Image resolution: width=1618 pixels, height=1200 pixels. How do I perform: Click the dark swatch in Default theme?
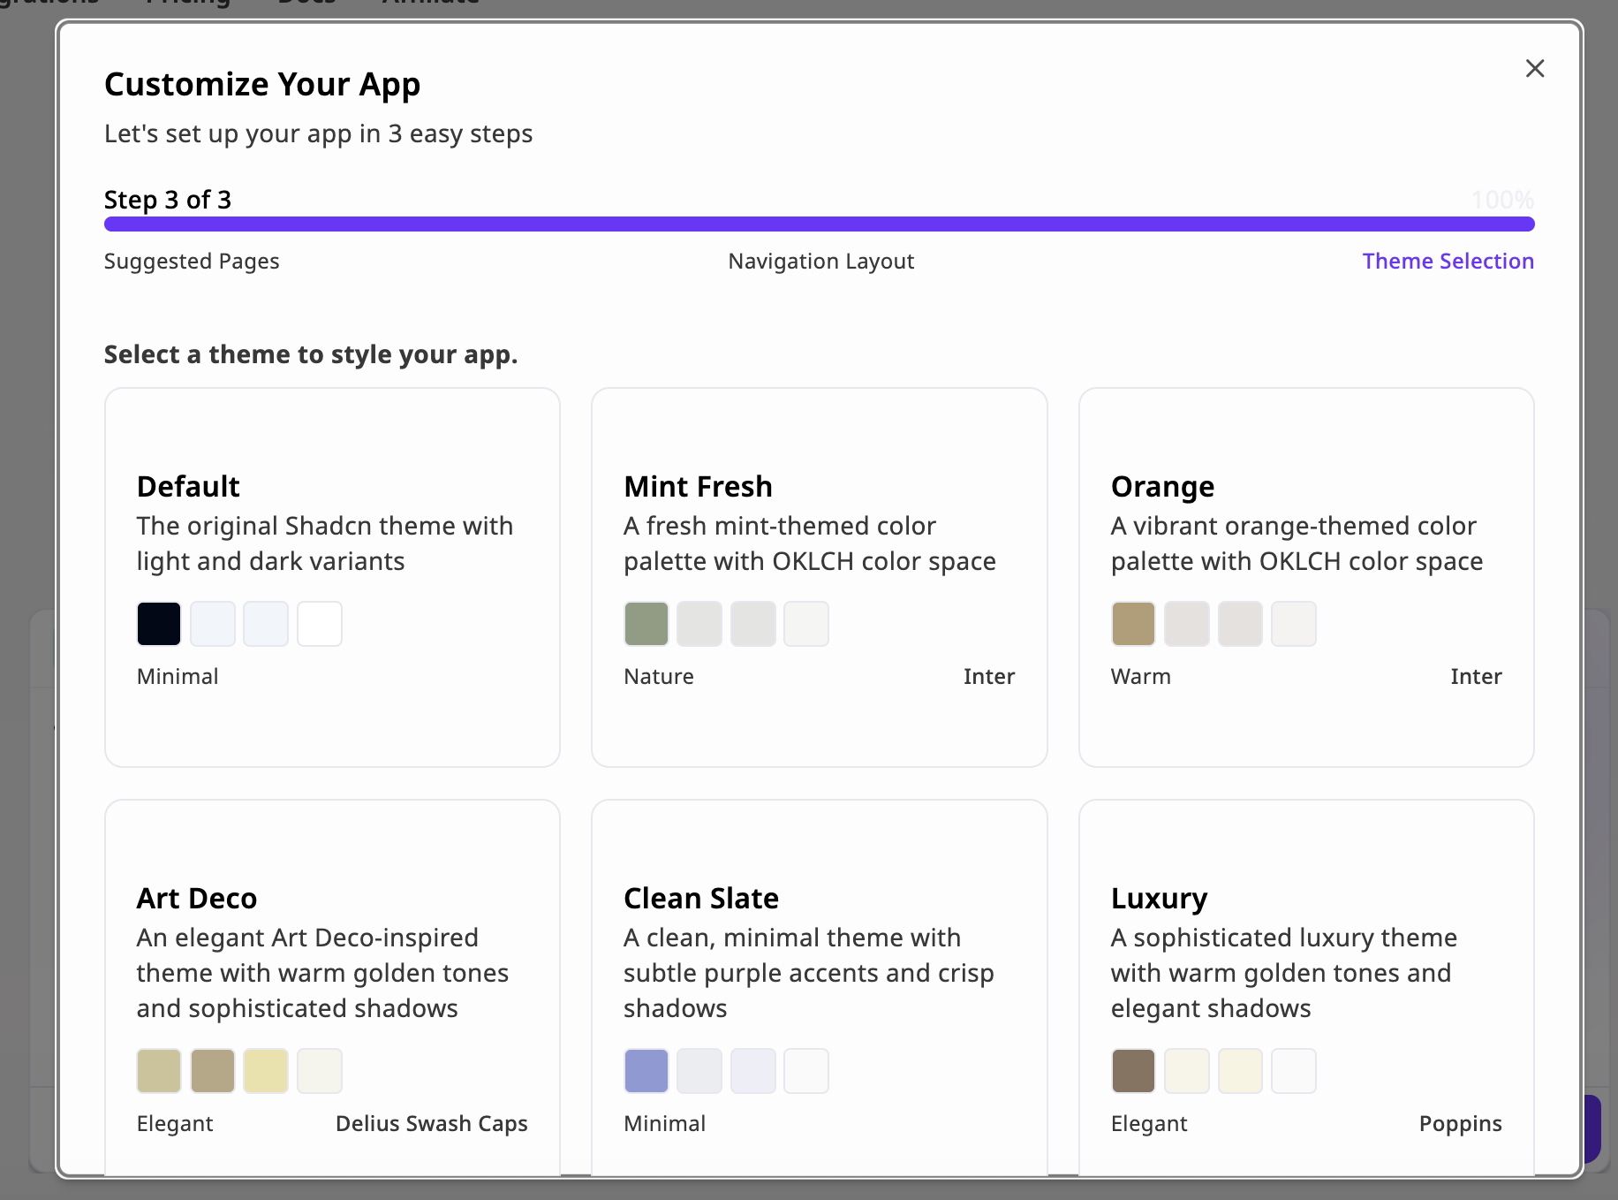[158, 623]
